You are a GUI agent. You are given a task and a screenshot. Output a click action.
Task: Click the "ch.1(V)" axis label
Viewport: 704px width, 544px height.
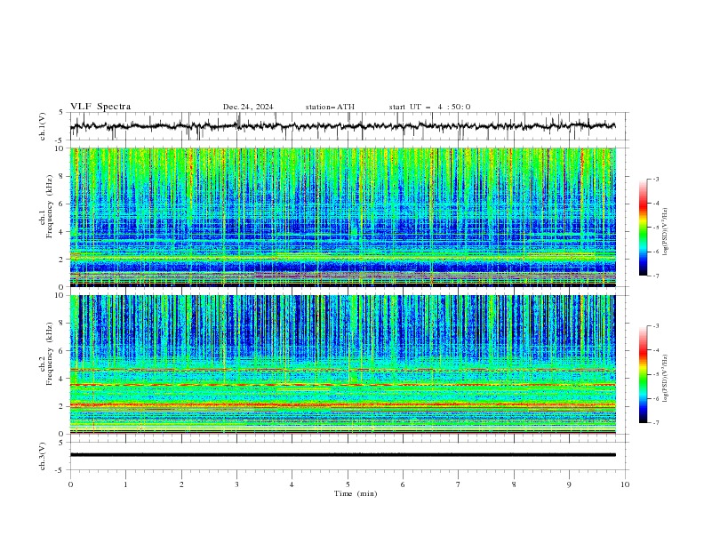43,126
